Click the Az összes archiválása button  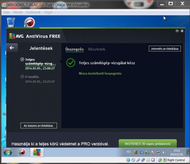[x=39, y=126]
